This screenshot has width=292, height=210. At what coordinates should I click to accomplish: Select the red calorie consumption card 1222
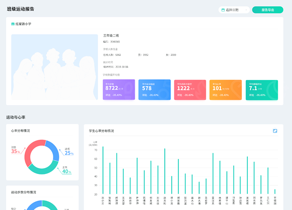[x=190, y=90]
